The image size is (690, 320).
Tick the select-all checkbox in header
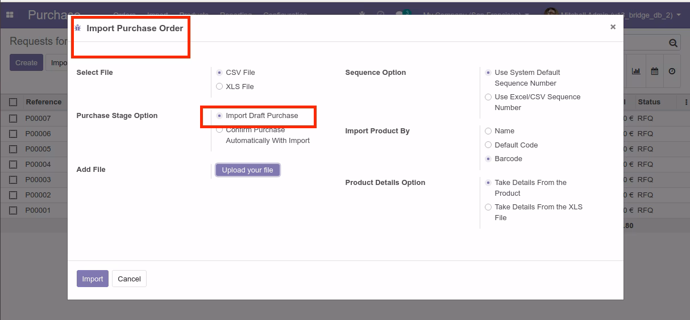(x=13, y=102)
